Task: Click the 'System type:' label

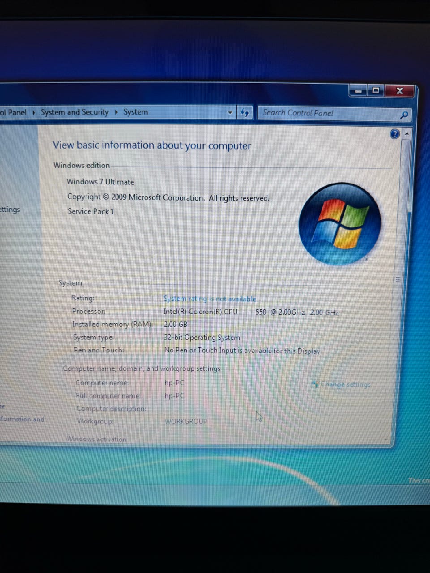Action: coord(93,337)
